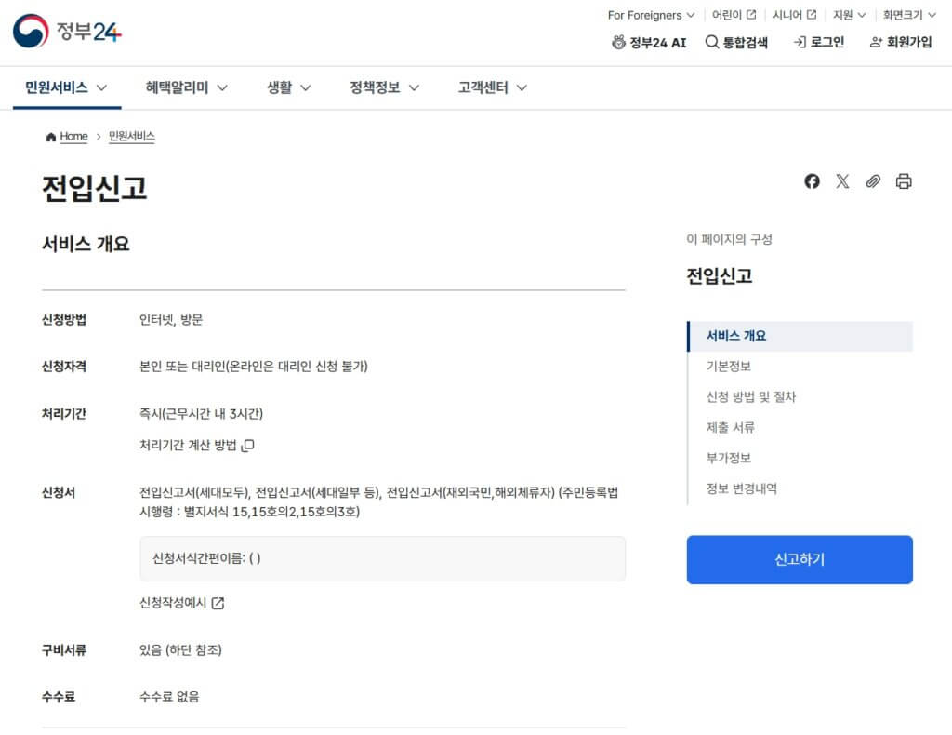Share the page on X

coord(842,181)
